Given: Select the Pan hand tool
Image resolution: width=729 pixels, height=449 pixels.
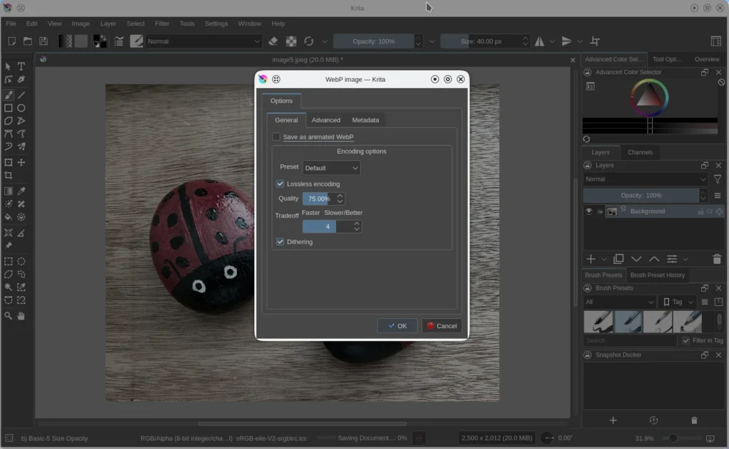Looking at the screenshot, I should (21, 316).
